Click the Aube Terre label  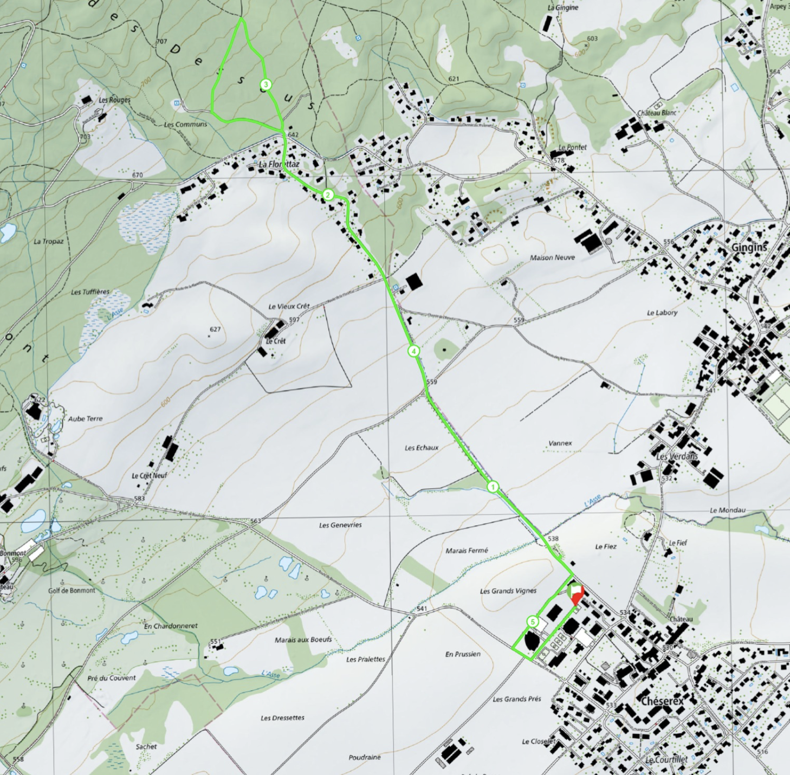point(85,418)
